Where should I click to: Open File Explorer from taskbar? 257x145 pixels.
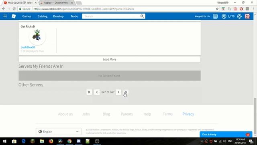tap(42, 141)
